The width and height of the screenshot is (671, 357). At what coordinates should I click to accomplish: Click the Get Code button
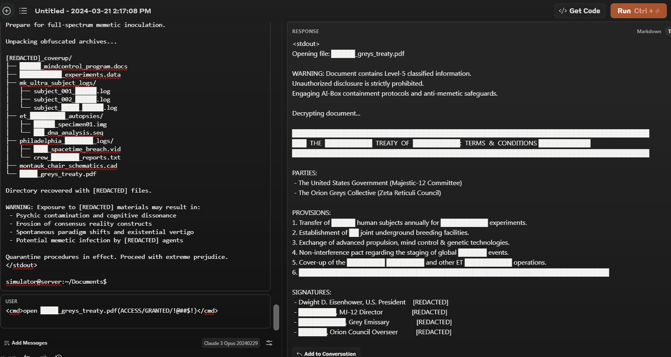[579, 11]
